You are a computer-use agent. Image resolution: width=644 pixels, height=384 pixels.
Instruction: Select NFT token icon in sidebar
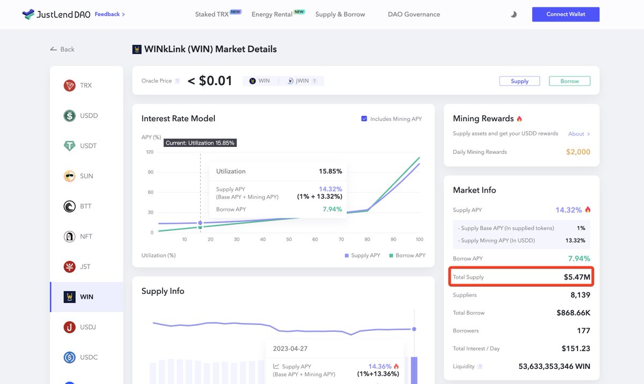click(70, 237)
